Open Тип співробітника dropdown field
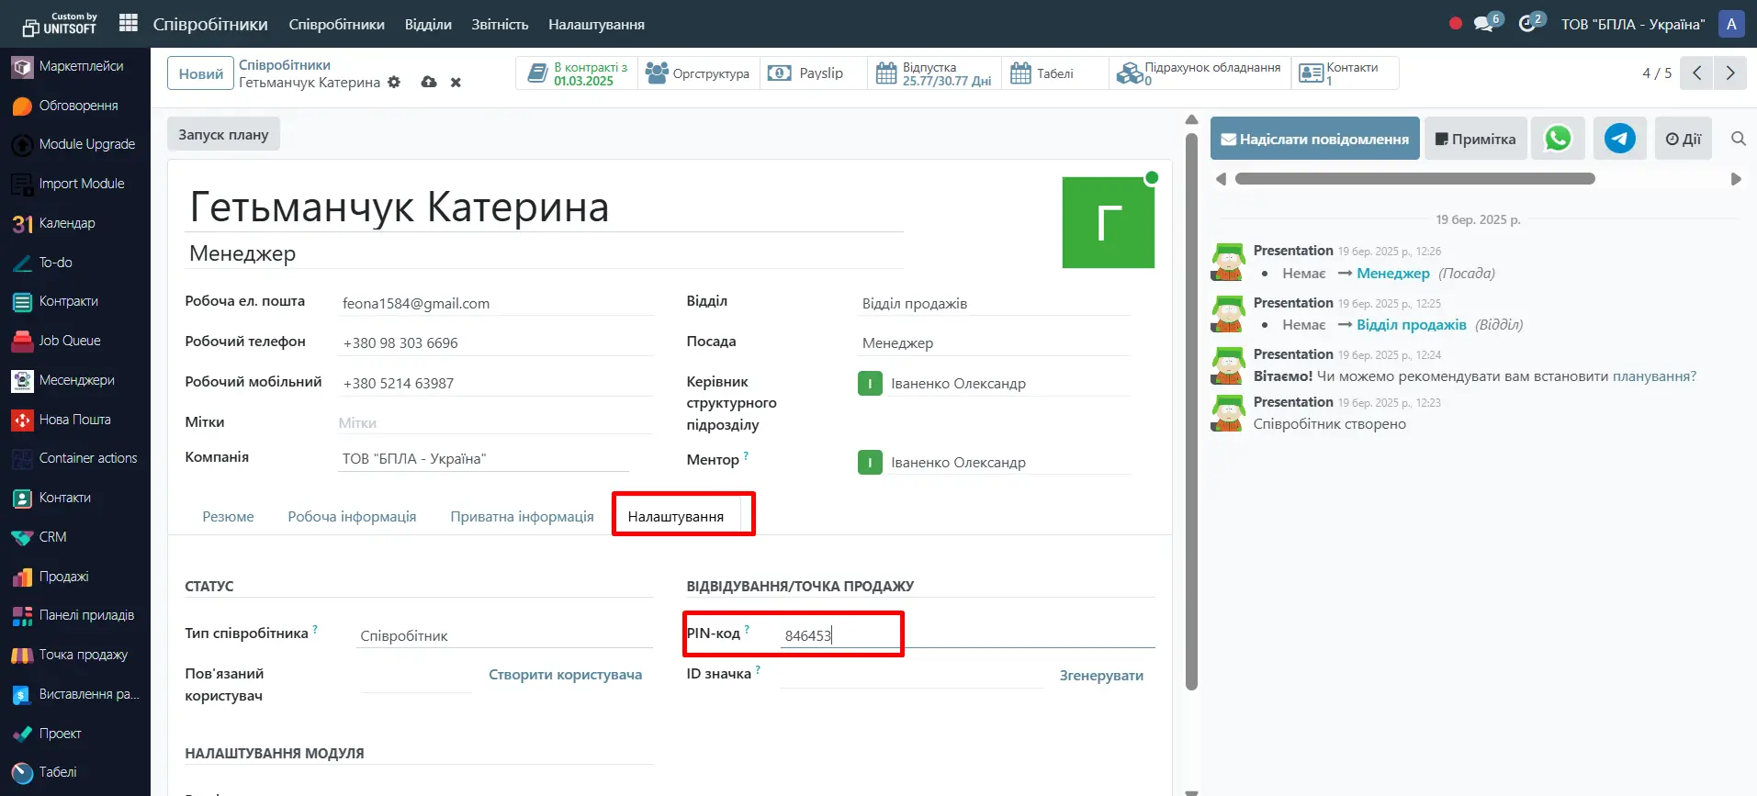This screenshot has width=1757, height=796. (x=503, y=635)
